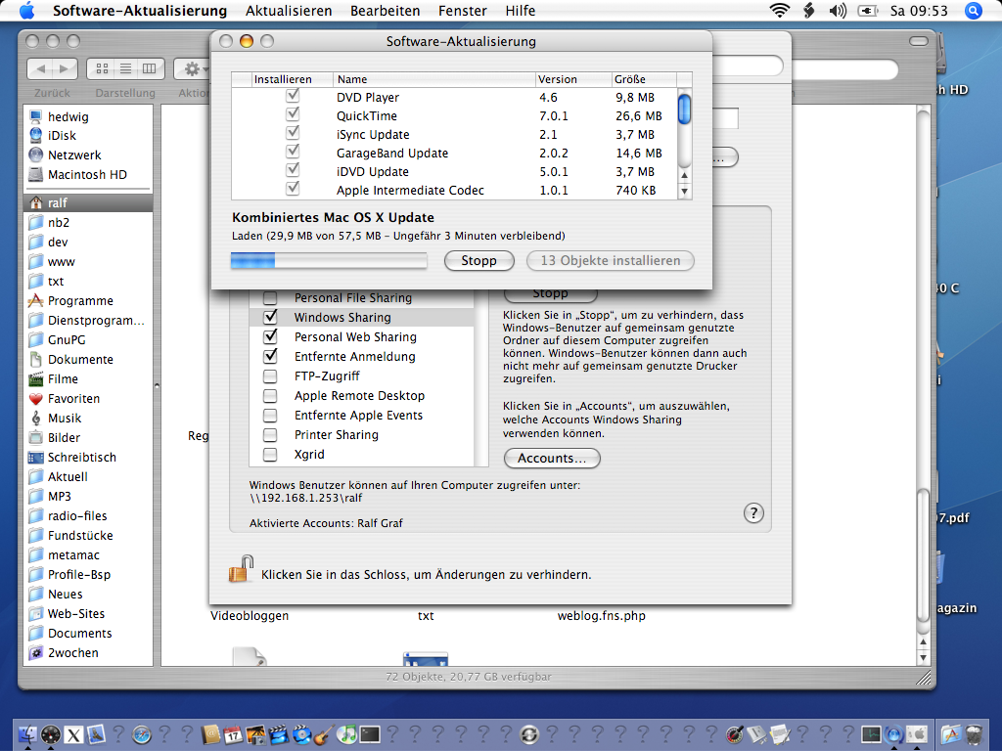Click 13 Objekte installieren button
This screenshot has width=1002, height=751.
click(611, 260)
